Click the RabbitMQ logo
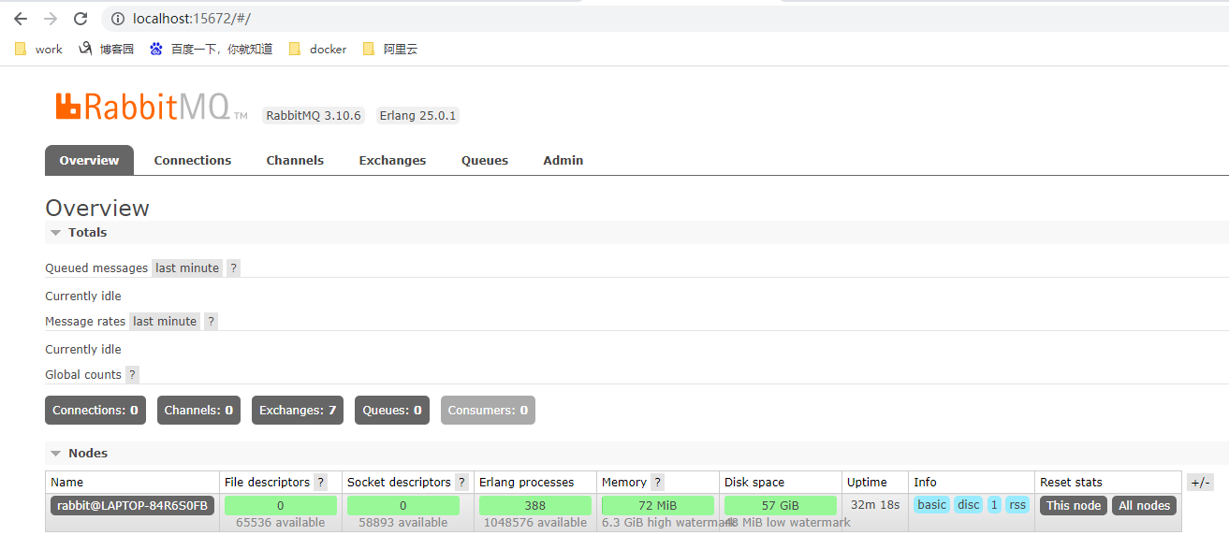The width and height of the screenshot is (1229, 535). point(151,106)
